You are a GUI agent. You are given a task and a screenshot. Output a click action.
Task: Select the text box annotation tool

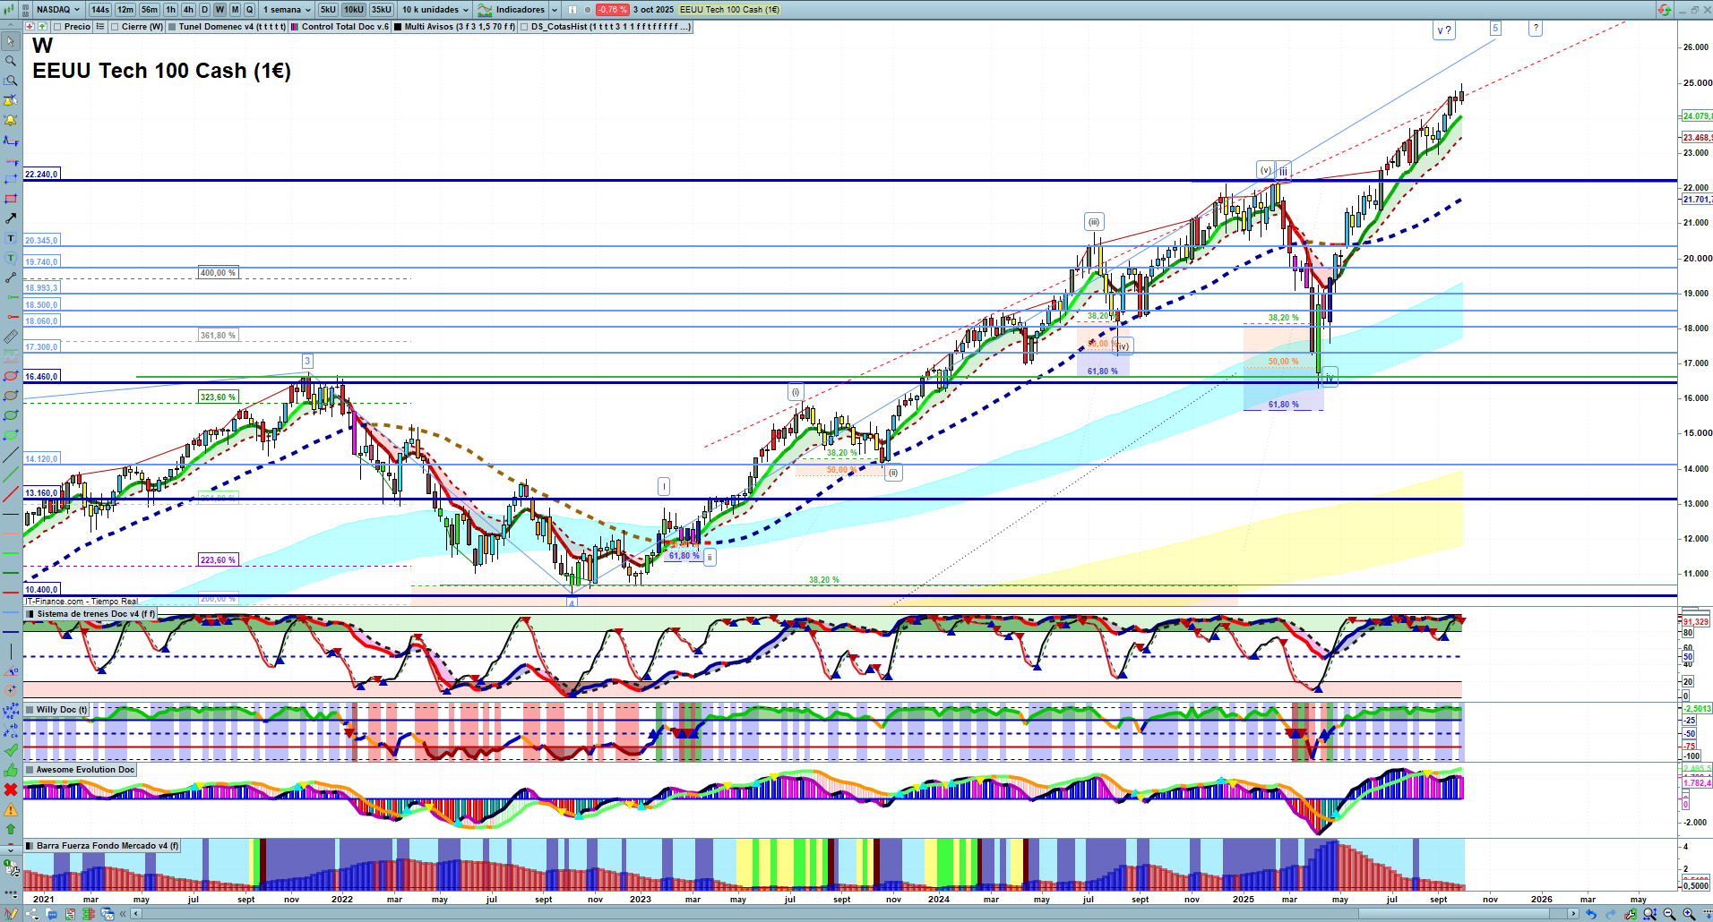pos(11,238)
